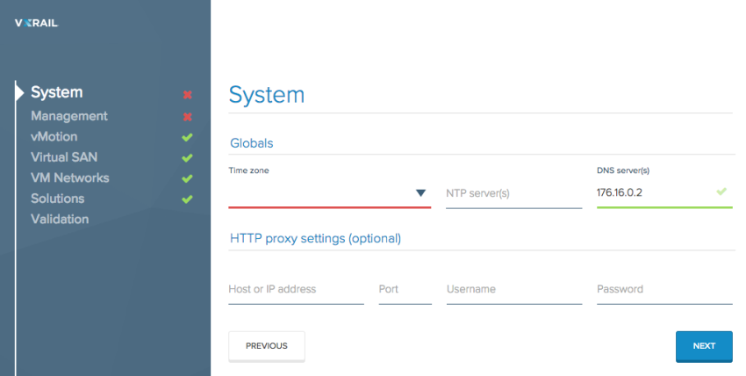This screenshot has width=746, height=376.
Task: Go to the vMotion step
Action: coord(54,136)
